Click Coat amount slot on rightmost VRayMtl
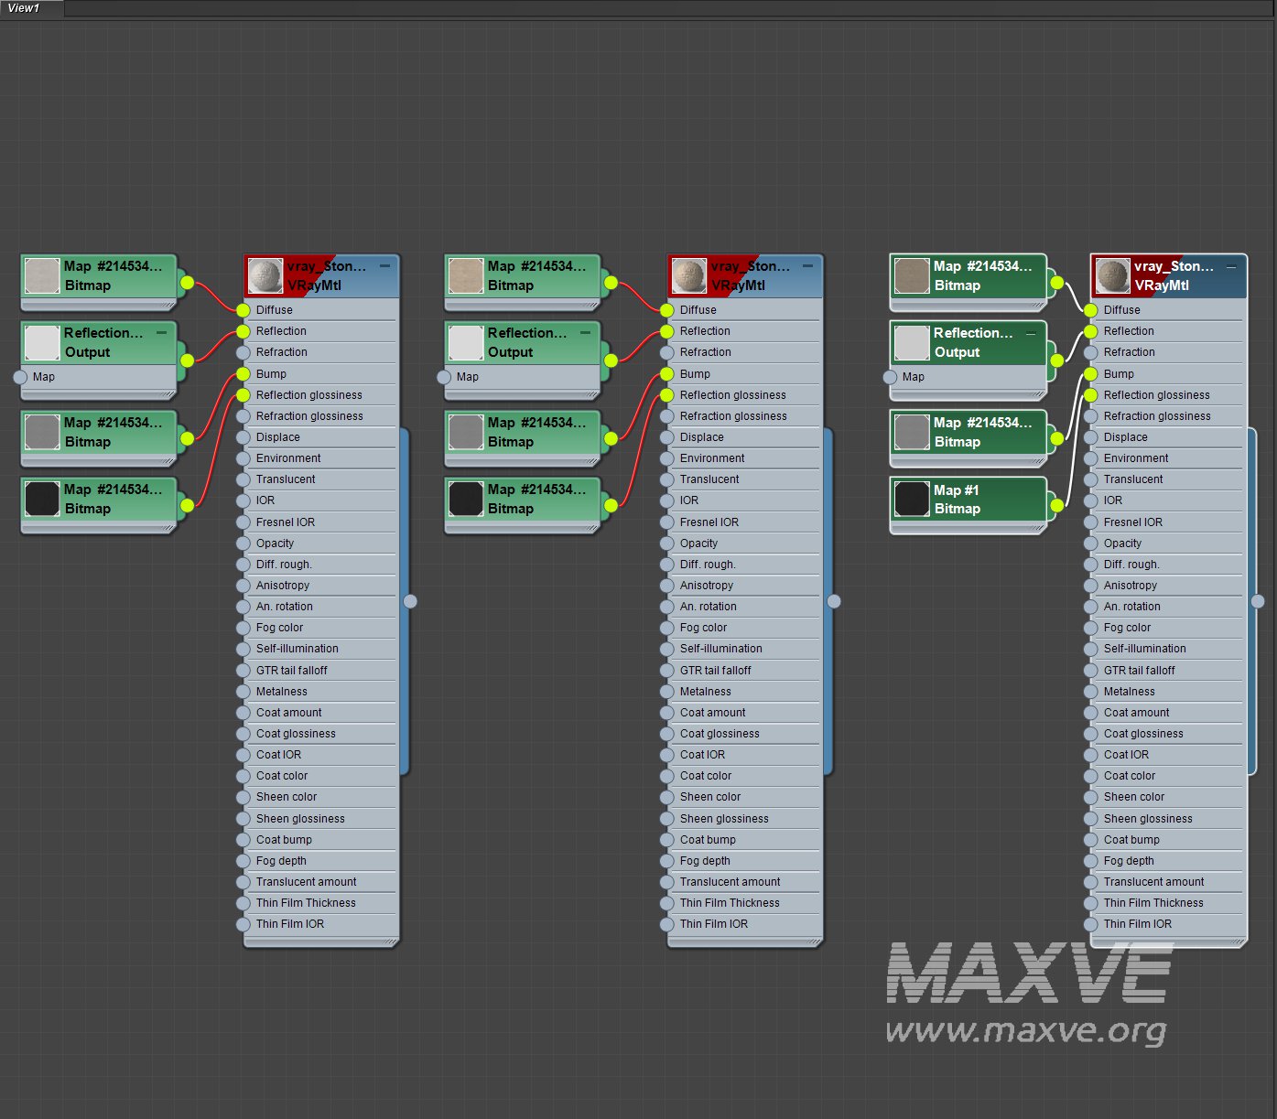1277x1119 pixels. click(1136, 713)
